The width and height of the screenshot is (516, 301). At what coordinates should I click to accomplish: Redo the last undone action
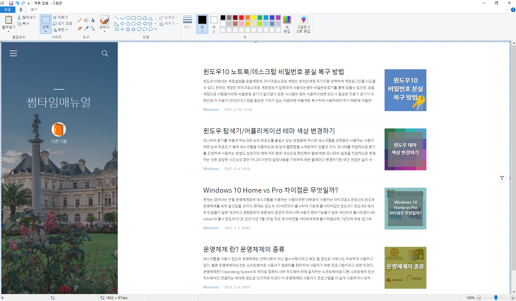point(23,3)
